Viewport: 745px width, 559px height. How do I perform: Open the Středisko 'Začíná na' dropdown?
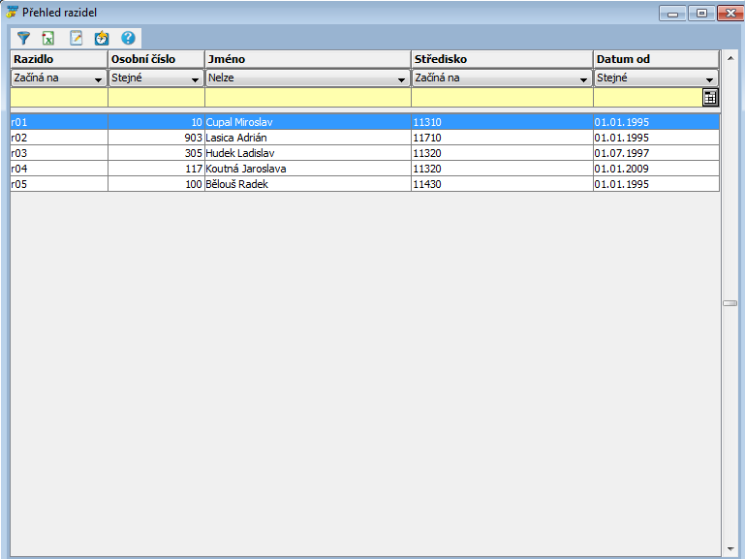pyautogui.click(x=583, y=79)
